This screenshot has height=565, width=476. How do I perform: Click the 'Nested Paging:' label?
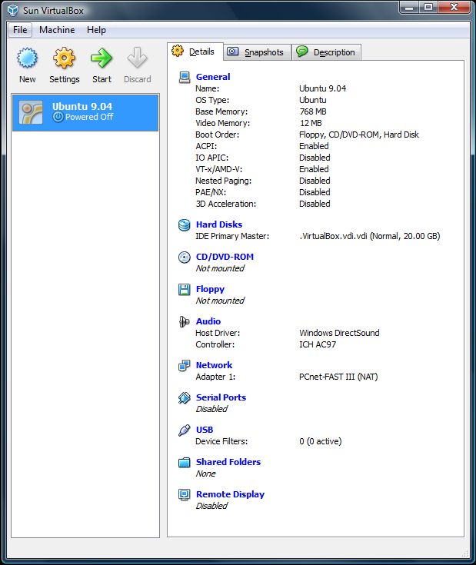click(x=224, y=181)
